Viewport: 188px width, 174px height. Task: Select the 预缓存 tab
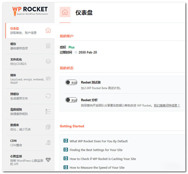click(x=30, y=96)
